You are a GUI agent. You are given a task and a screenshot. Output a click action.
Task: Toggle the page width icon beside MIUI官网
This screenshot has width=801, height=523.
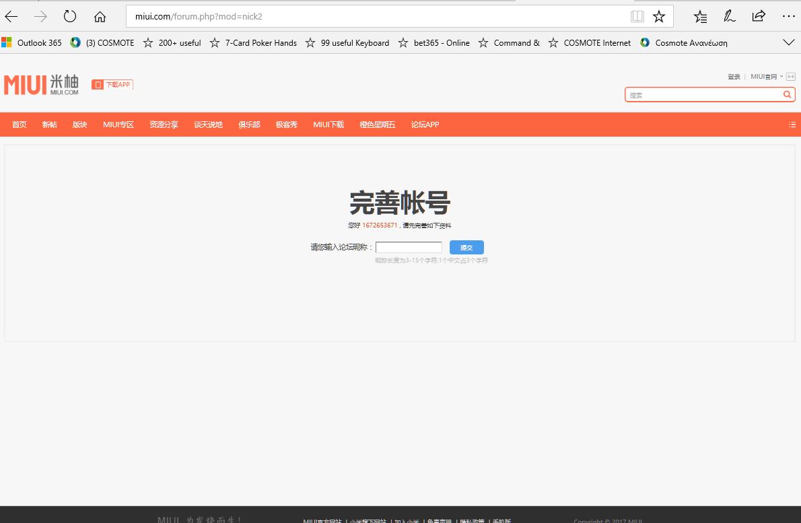[791, 77]
